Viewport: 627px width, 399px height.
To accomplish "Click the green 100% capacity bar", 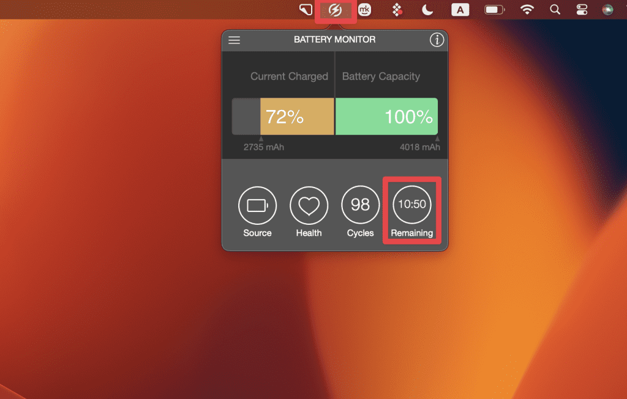I will pyautogui.click(x=386, y=117).
